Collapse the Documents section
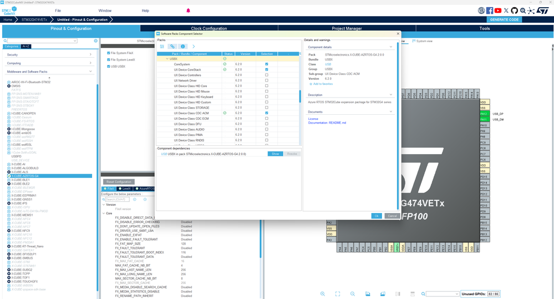Viewport: 554px width, 299px height. (x=391, y=112)
